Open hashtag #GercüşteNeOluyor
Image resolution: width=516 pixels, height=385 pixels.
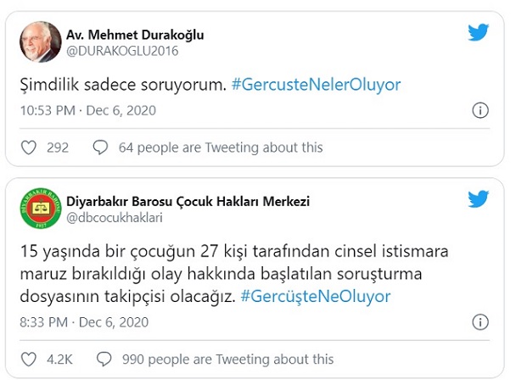pyautogui.click(x=316, y=296)
